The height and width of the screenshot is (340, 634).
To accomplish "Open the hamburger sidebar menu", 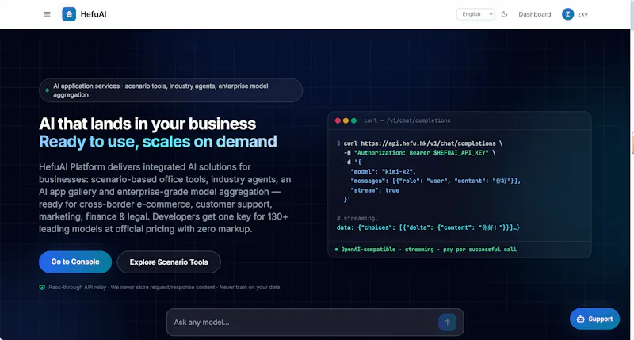I will coord(47,14).
